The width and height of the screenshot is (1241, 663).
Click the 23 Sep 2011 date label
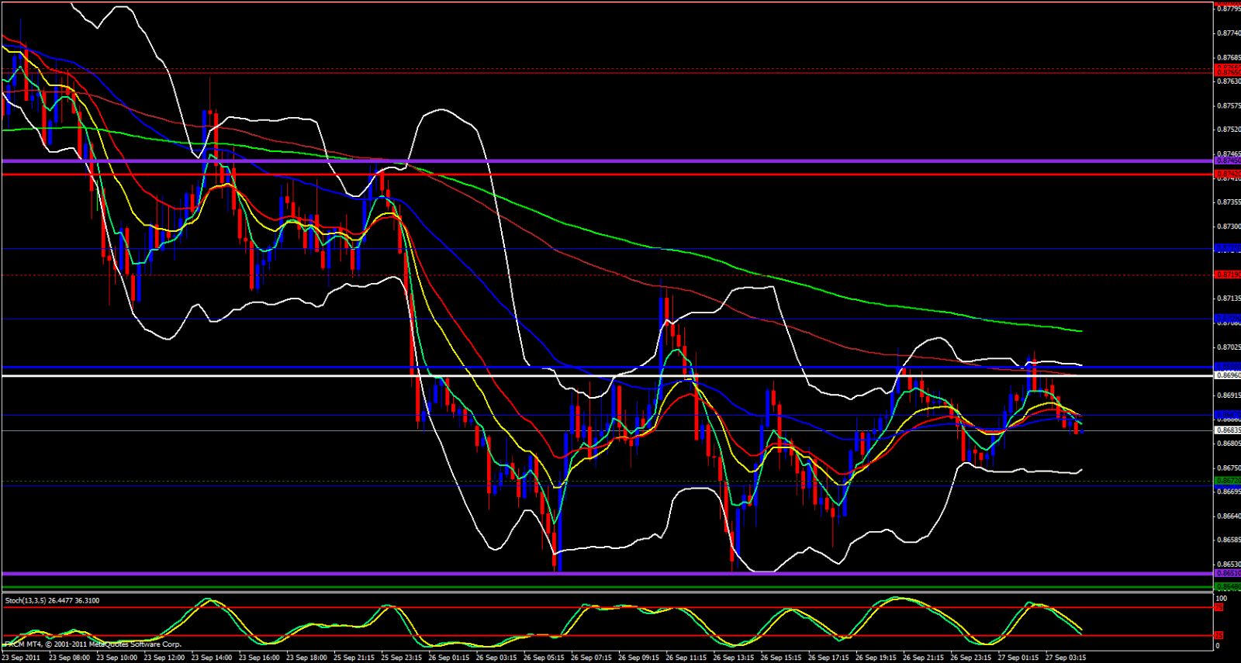click(x=22, y=658)
